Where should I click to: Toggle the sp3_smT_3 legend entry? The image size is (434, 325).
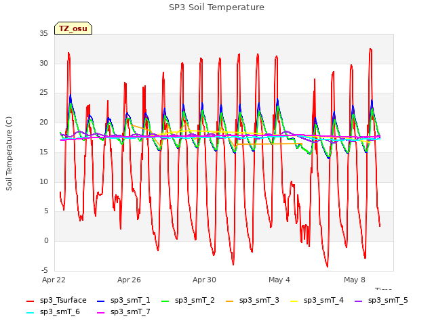(x=252, y=301)
